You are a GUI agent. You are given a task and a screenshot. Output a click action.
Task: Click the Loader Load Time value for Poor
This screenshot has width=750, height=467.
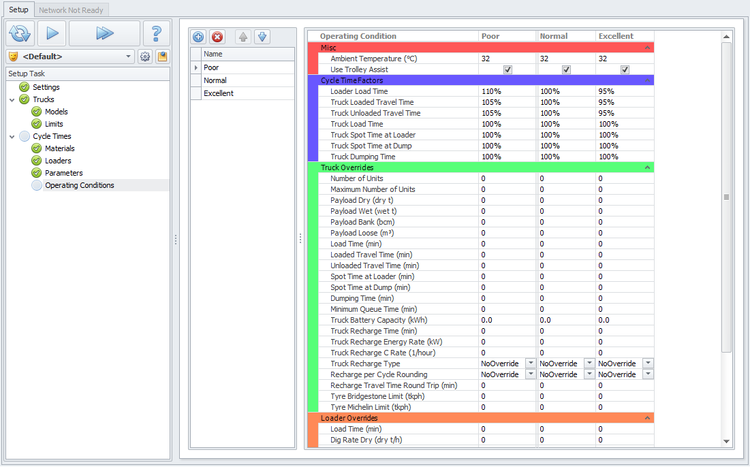[x=506, y=91]
